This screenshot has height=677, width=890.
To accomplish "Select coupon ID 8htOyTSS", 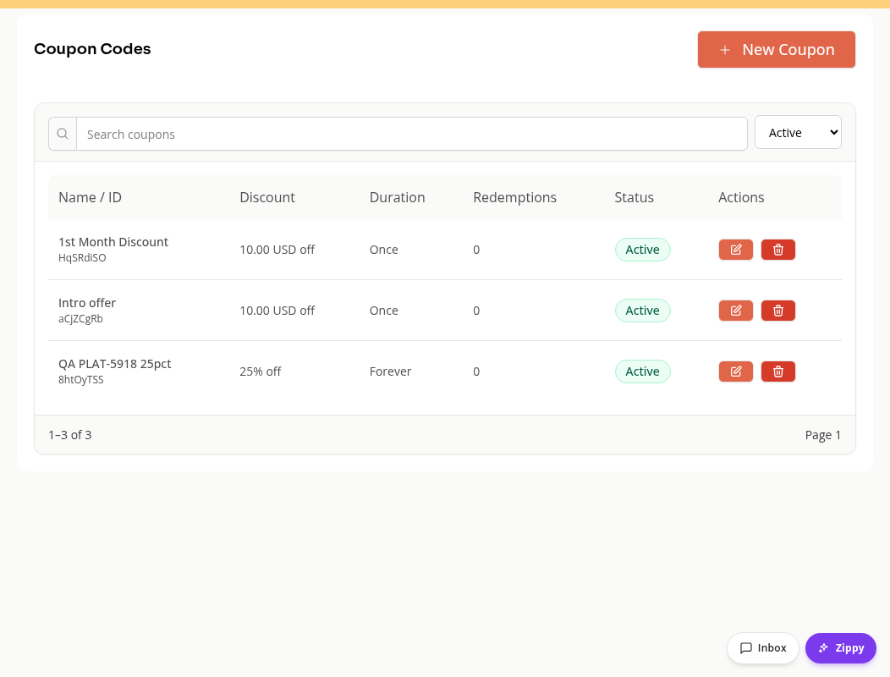I will (81, 380).
